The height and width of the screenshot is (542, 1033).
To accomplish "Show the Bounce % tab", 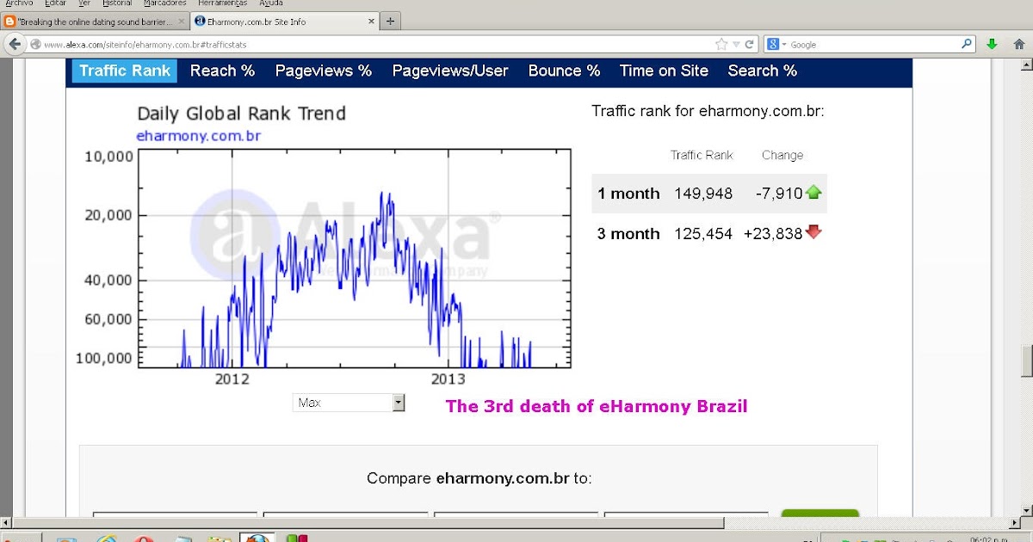I will click(564, 71).
